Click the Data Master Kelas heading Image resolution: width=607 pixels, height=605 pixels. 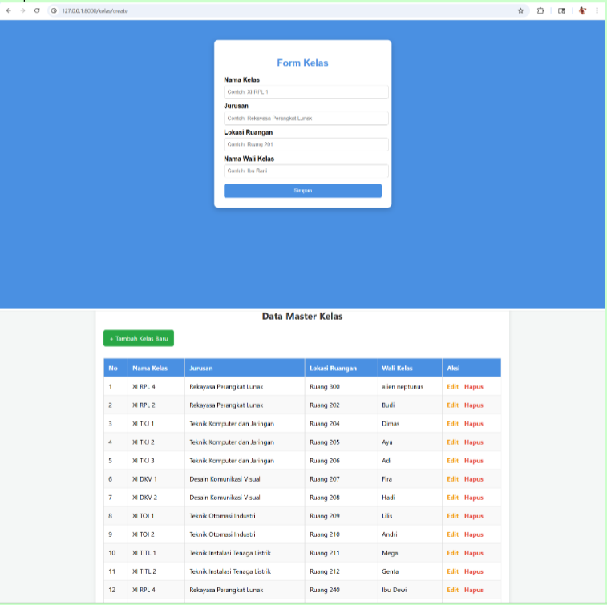[x=302, y=317]
